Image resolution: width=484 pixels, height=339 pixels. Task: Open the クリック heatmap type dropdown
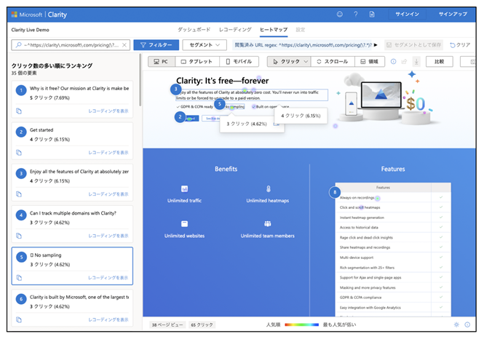tap(289, 61)
